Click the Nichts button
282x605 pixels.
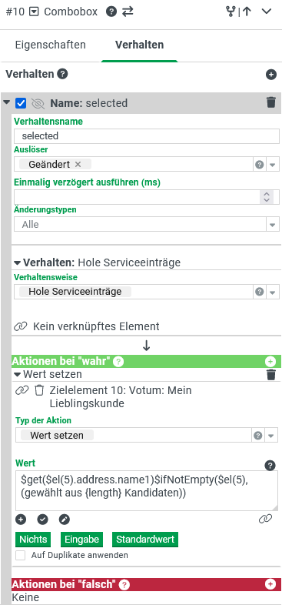coord(33,539)
